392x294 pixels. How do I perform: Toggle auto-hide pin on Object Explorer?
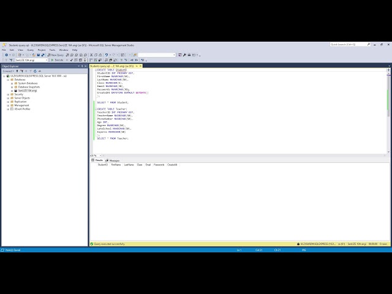82,66
